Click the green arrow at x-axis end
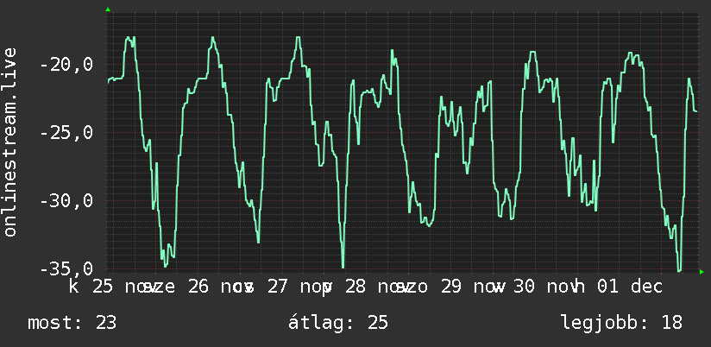Screen dimensions: 711x347 [x=702, y=272]
